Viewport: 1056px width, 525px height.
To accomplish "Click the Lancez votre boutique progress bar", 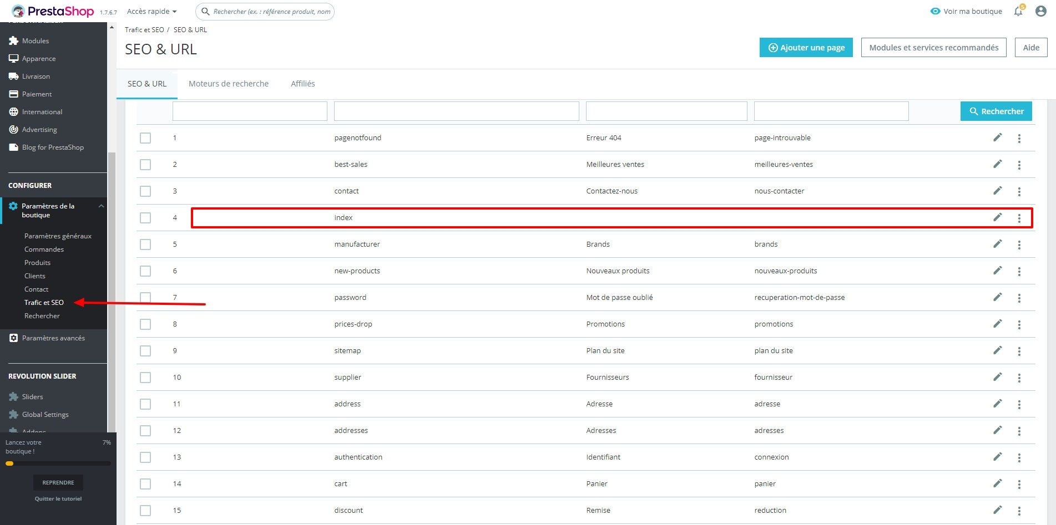I will 58,463.
